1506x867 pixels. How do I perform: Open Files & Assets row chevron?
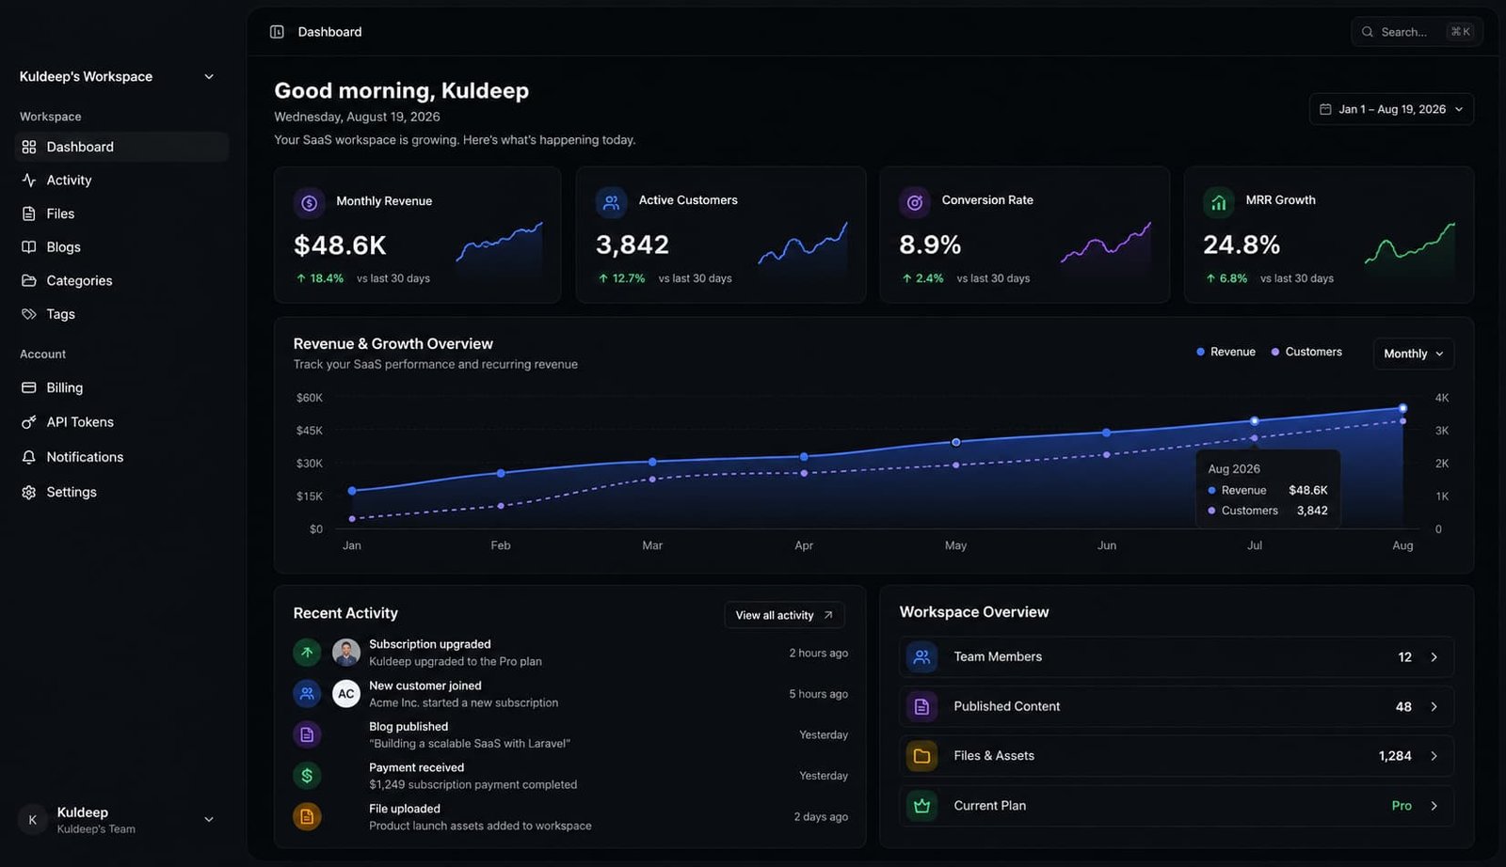pos(1434,756)
